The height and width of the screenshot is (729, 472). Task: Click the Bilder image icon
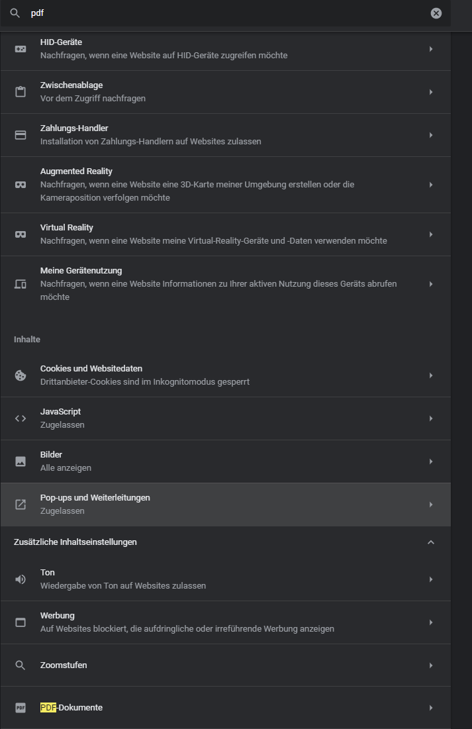[x=21, y=462]
